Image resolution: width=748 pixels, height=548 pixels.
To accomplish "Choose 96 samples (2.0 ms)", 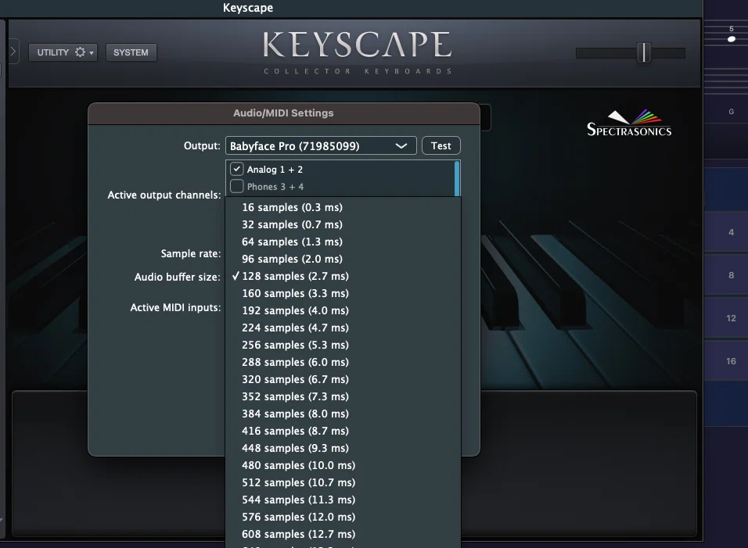I will (343, 259).
